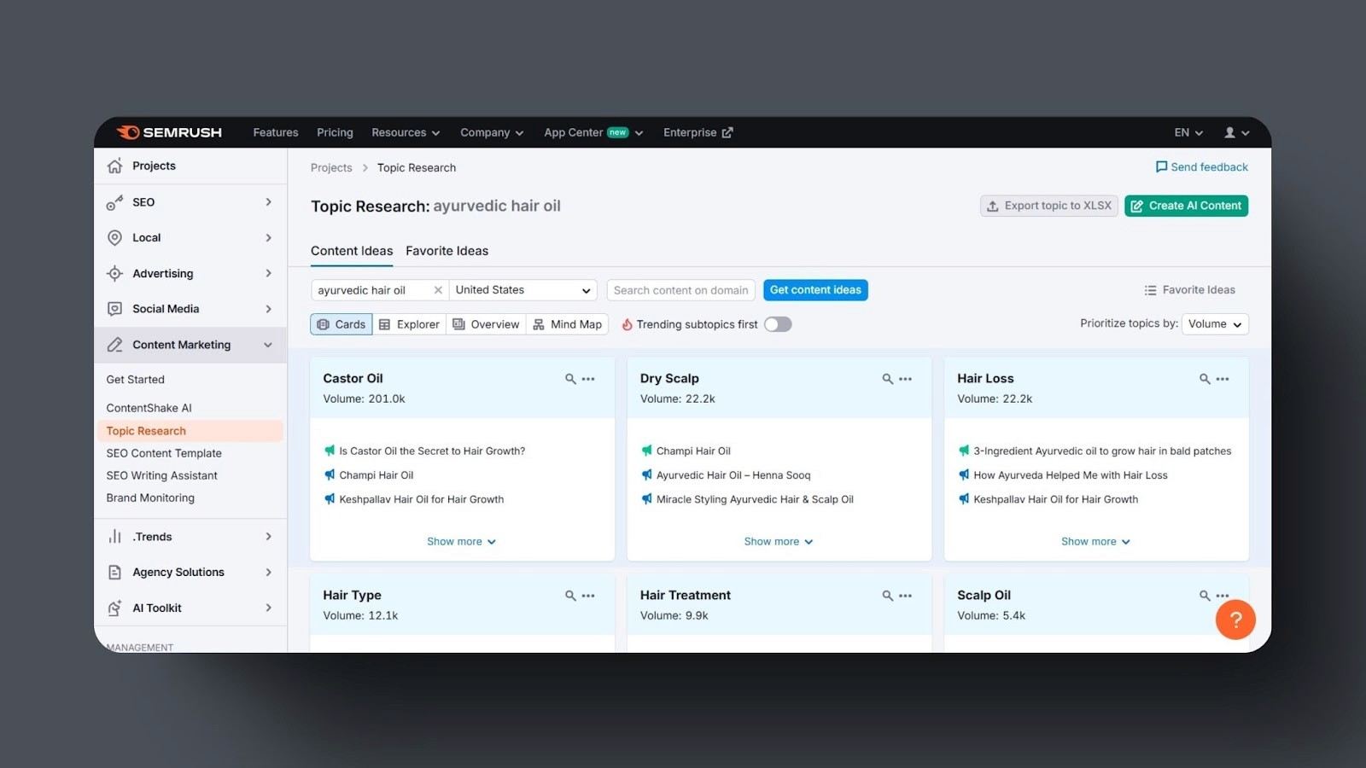This screenshot has height=768, width=1366.
Task: Expand Show more in Hair Loss card
Action: click(x=1095, y=542)
